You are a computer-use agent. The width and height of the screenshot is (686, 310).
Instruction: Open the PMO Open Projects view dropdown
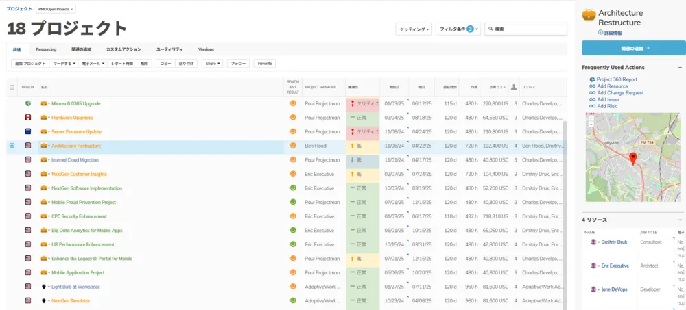(56, 9)
